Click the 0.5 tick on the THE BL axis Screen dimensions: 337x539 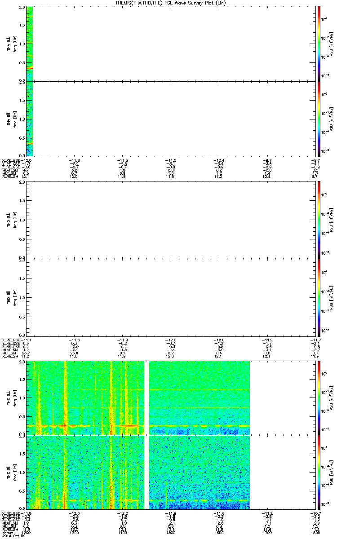[22, 416]
